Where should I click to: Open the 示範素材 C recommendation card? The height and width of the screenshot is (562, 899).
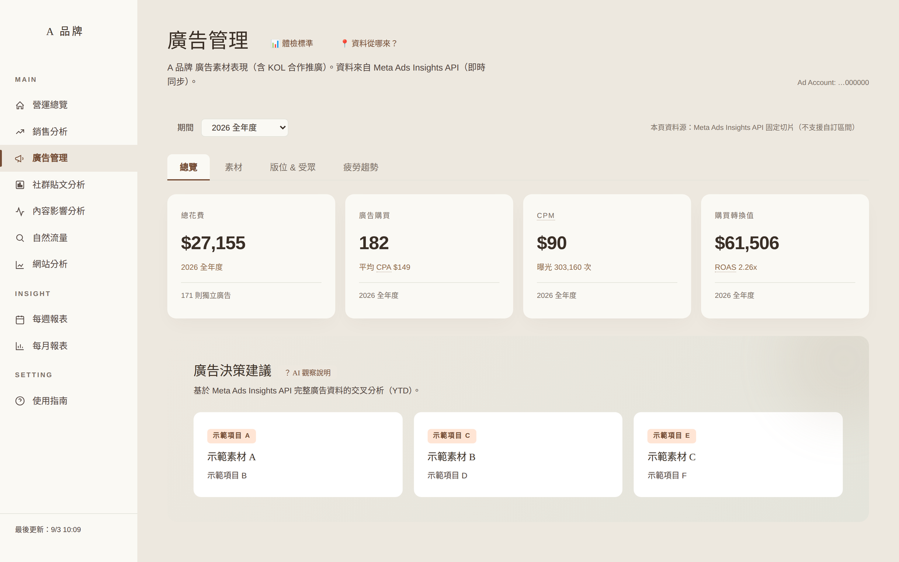click(x=738, y=454)
